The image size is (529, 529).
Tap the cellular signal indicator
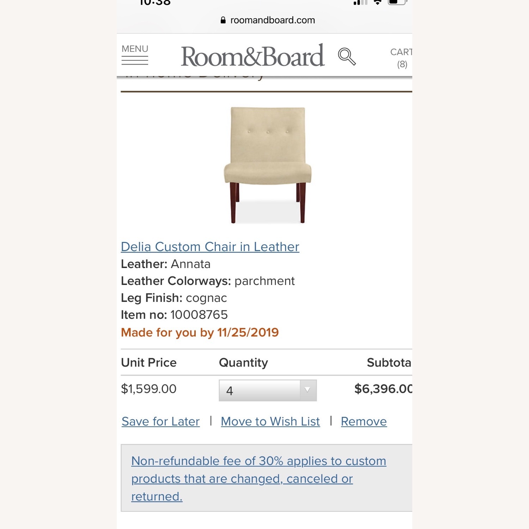(x=360, y=3)
